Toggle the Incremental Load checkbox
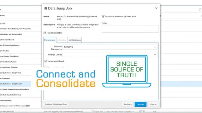Image resolution: width=202 pixels, height=113 pixels. click(46, 61)
